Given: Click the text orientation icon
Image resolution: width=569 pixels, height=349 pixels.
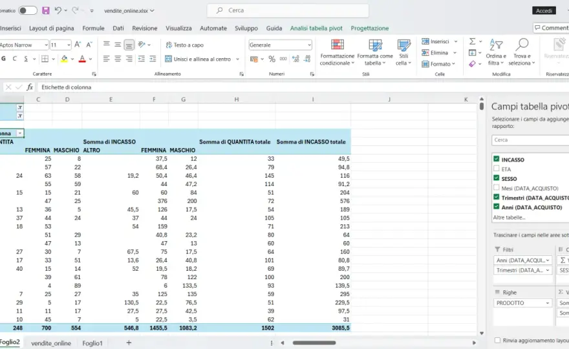Looking at the screenshot, I should tap(142, 45).
